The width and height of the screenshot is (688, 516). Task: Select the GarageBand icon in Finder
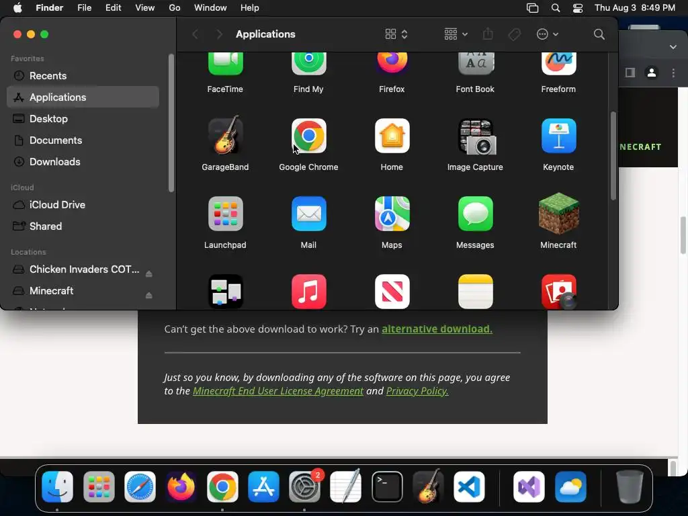click(x=225, y=136)
